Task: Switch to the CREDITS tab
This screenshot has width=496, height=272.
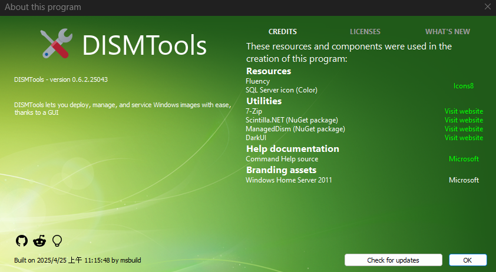Action: [x=283, y=32]
